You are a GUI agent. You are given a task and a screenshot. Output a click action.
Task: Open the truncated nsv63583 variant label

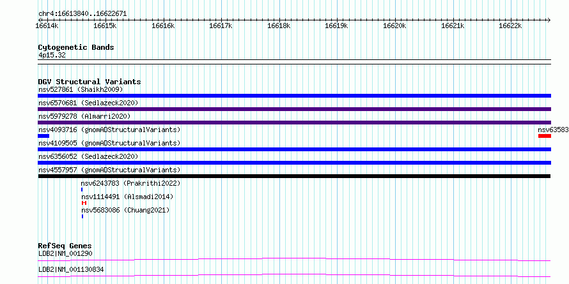(554, 130)
